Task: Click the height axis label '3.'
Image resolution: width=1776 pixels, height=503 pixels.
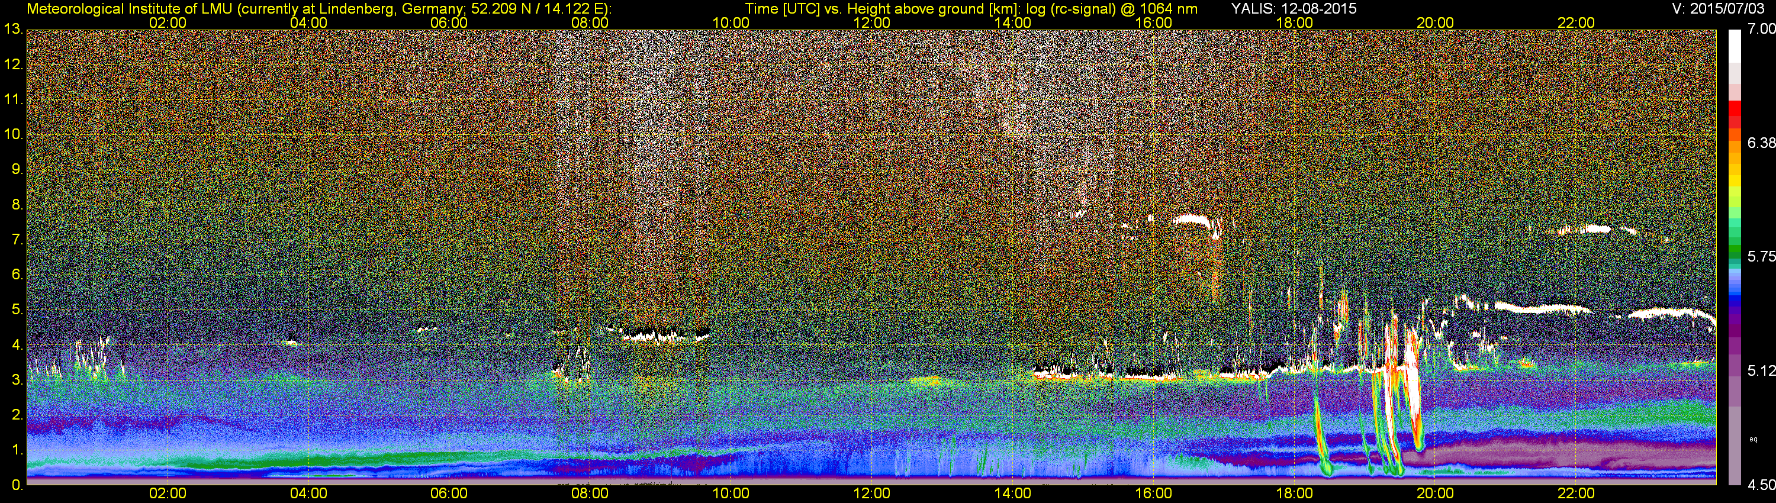Action: pyautogui.click(x=17, y=380)
